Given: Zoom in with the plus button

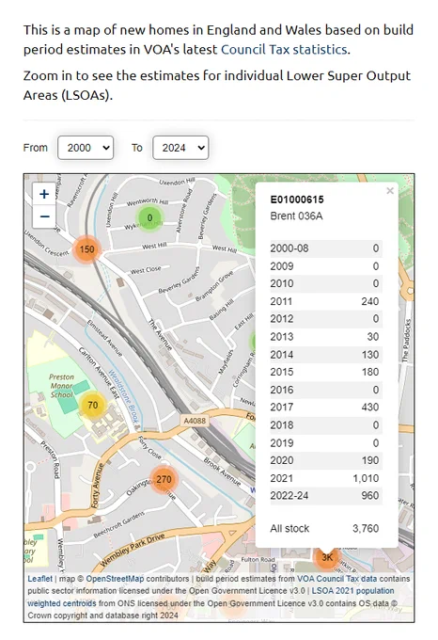Looking at the screenshot, I should 44,194.
